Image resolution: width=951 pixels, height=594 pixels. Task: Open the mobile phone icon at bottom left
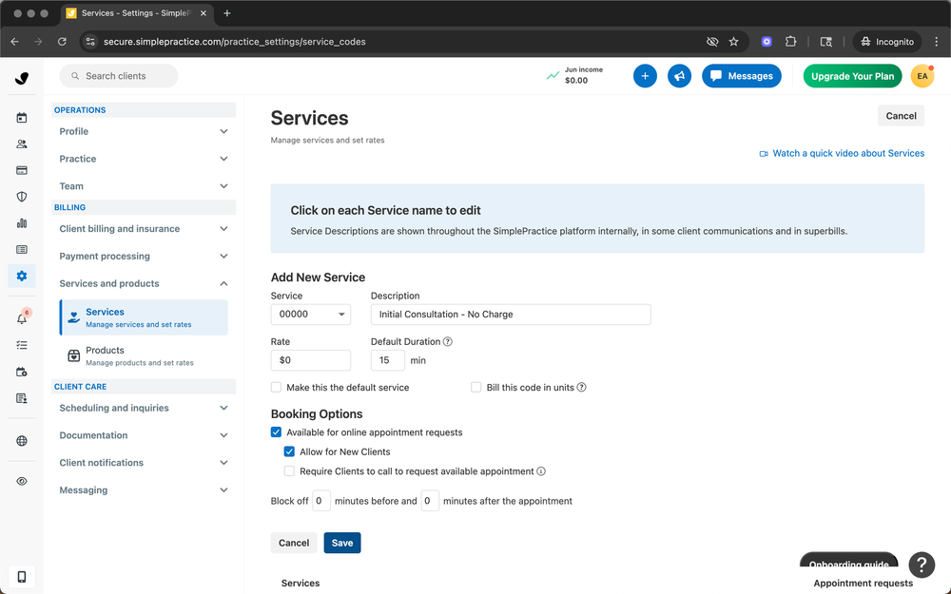(x=22, y=577)
